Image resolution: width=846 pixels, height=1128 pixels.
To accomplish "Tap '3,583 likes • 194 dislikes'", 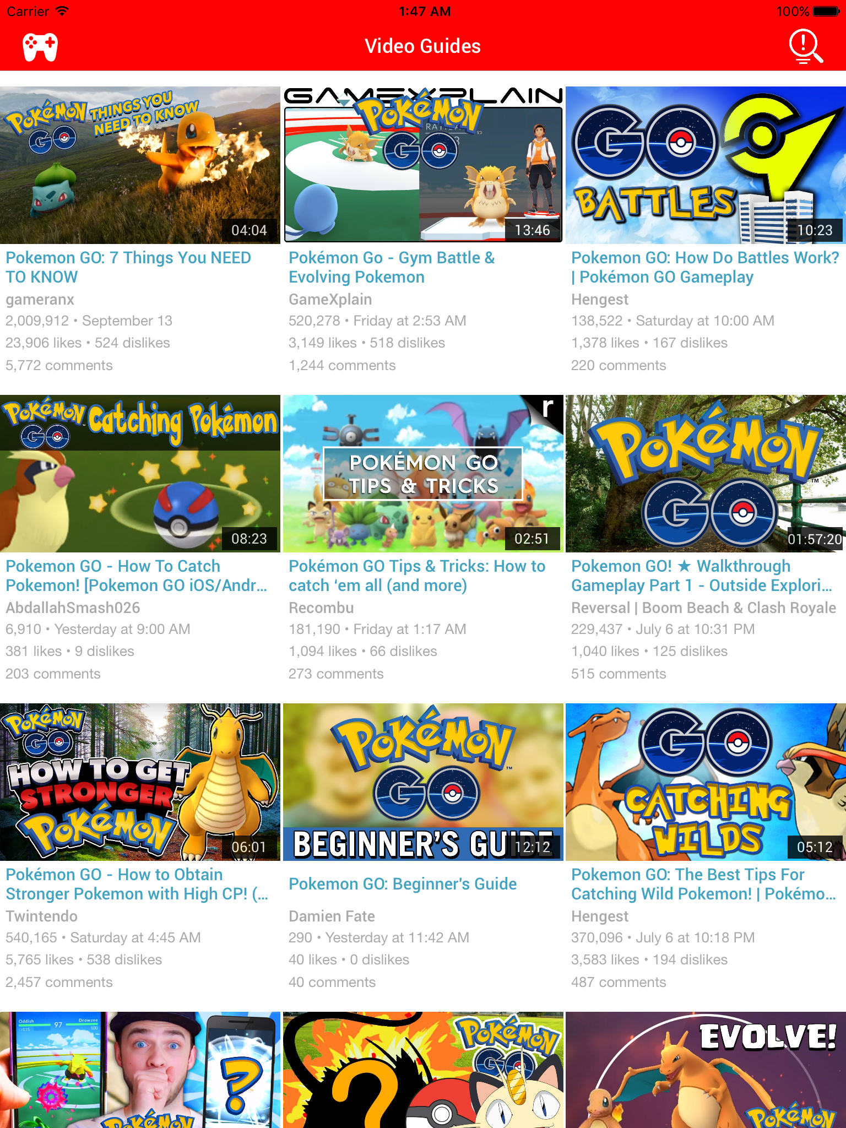I will point(649,959).
